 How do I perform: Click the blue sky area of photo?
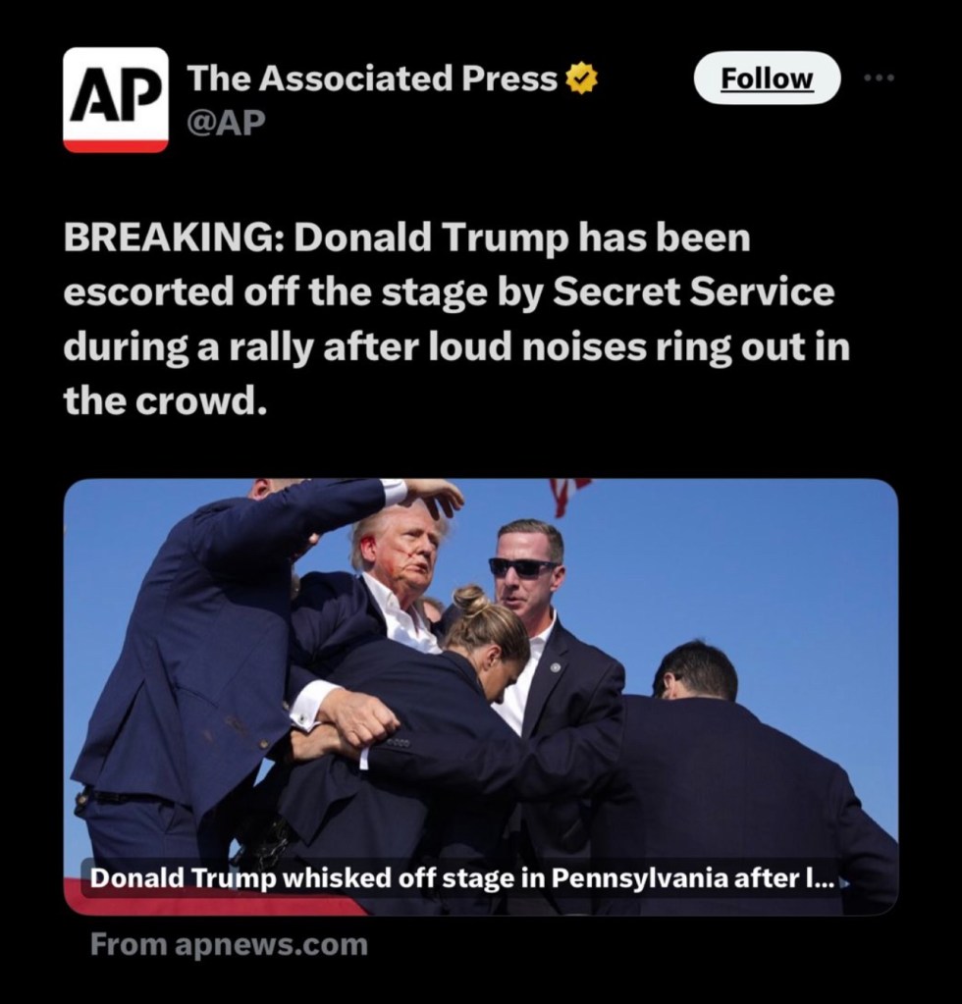[x=736, y=563]
